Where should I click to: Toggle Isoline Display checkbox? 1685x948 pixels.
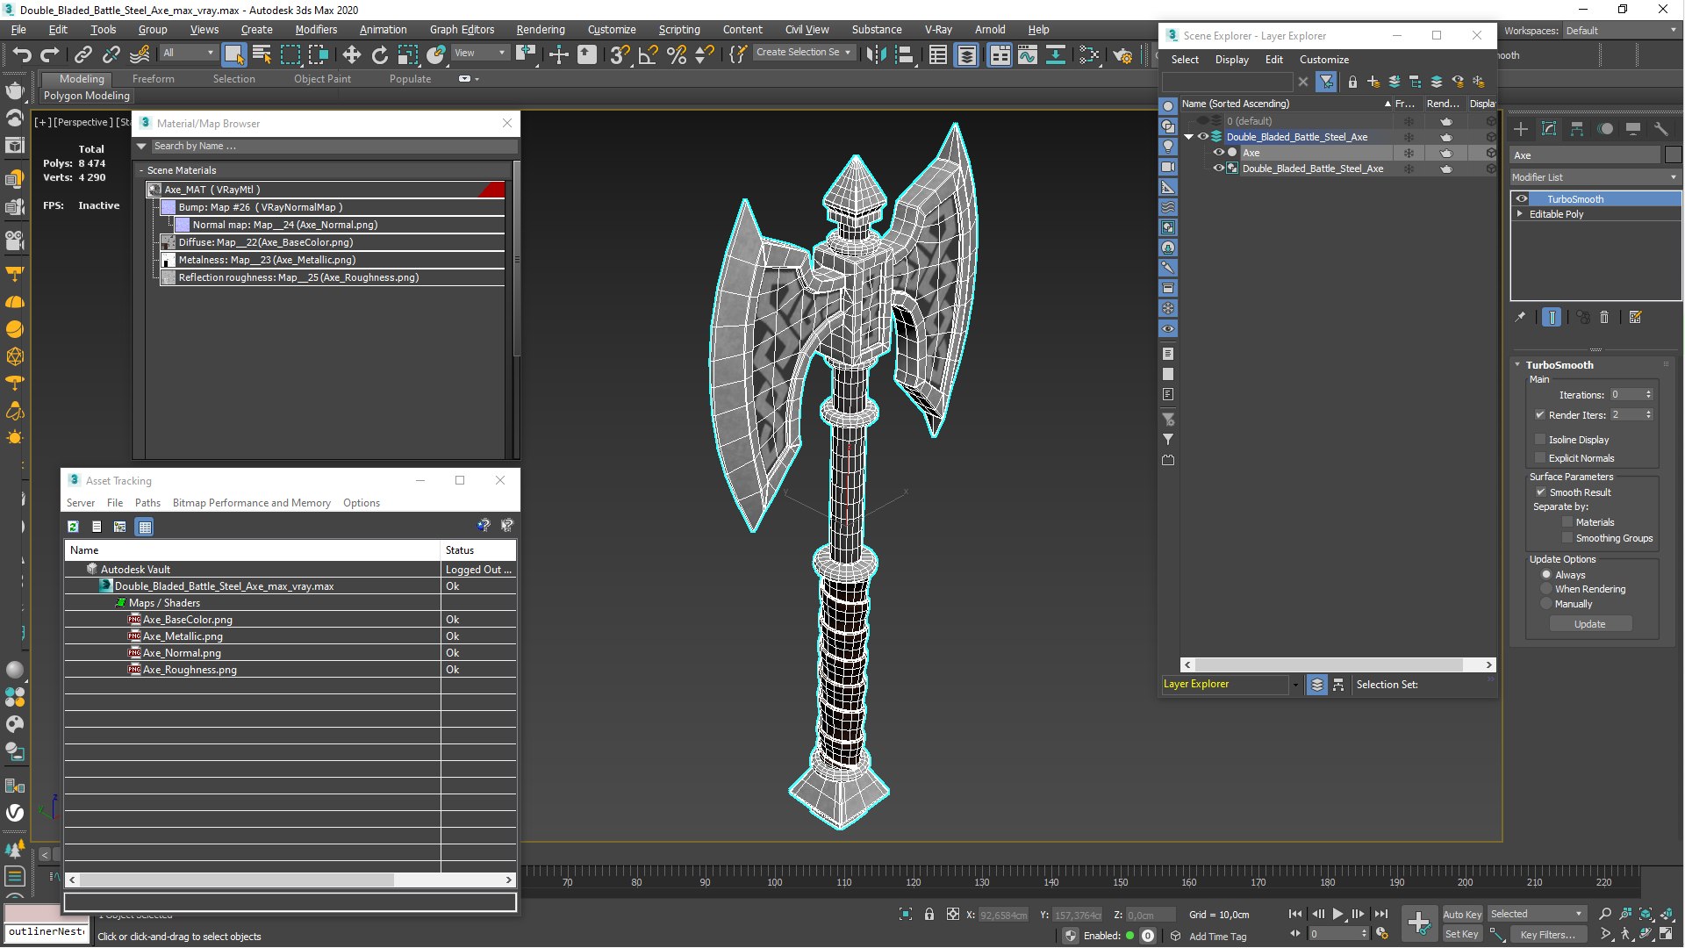(x=1539, y=439)
